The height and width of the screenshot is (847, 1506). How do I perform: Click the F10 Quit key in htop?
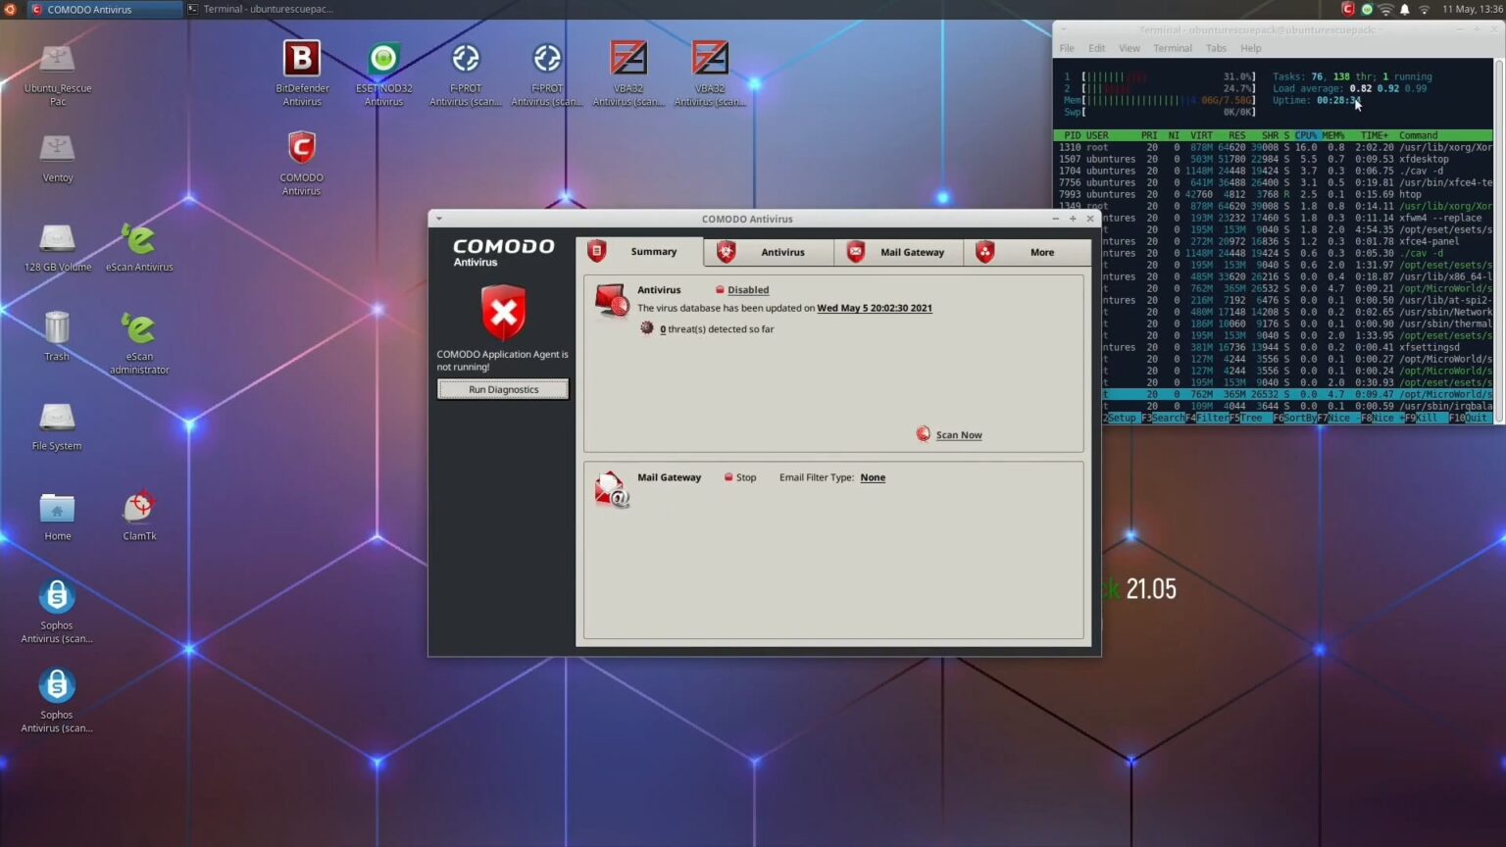pos(1469,418)
